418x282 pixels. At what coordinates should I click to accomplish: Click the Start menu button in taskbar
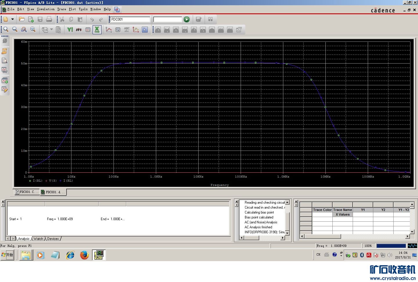8,255
